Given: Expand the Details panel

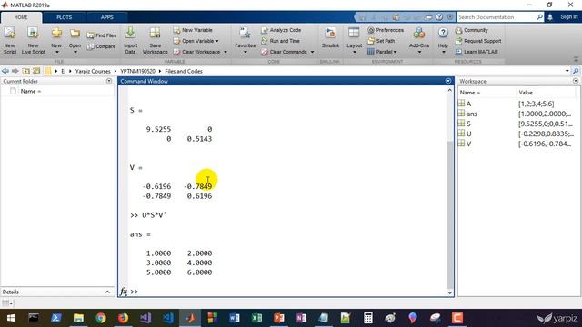Looking at the screenshot, I should 107,292.
